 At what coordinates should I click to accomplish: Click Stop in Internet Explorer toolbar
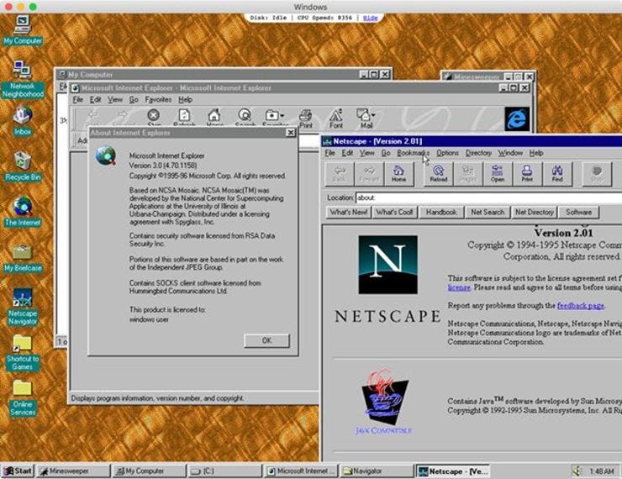pyautogui.click(x=154, y=118)
